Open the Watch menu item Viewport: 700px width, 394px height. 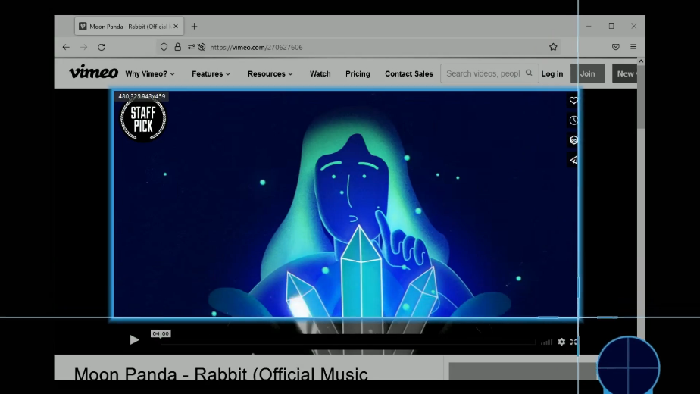320,73
